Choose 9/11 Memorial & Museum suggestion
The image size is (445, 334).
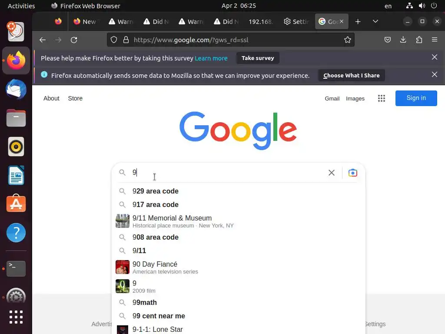coord(239,221)
